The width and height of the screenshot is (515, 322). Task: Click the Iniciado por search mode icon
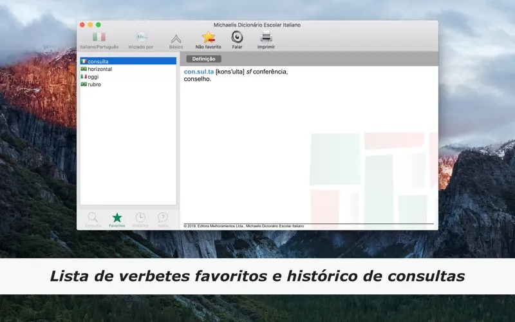click(x=141, y=37)
